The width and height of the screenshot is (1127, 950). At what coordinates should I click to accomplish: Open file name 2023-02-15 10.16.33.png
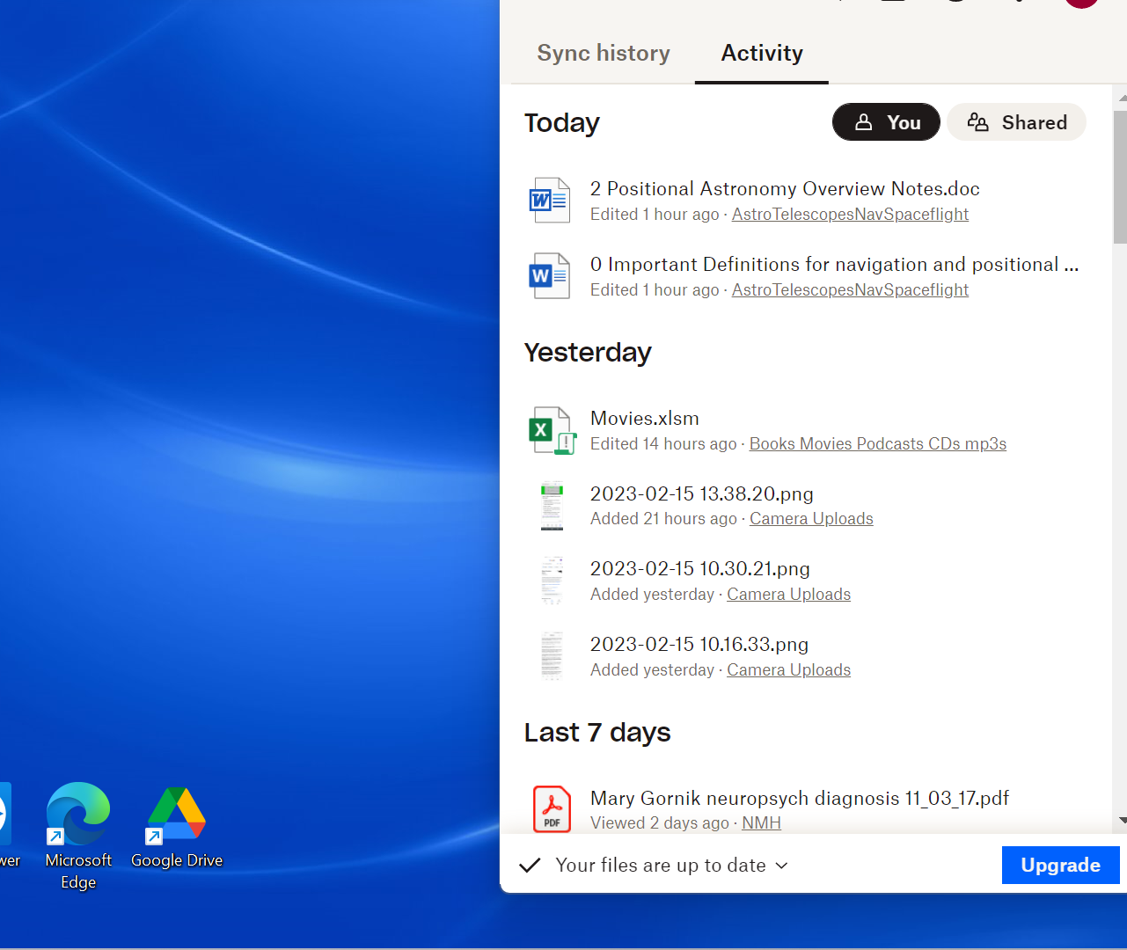point(699,644)
